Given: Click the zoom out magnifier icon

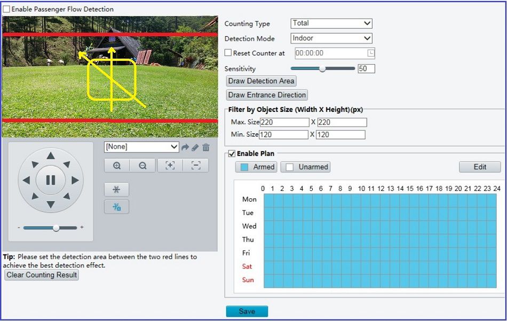Looking at the screenshot, I should click(x=142, y=166).
